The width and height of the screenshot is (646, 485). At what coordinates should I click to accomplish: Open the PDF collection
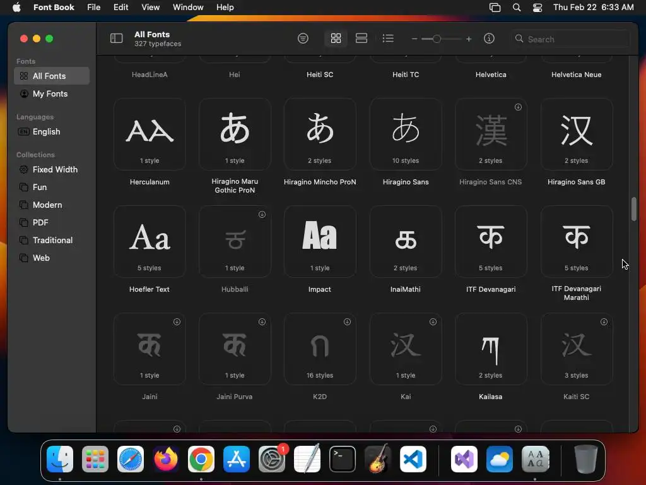[52, 223]
